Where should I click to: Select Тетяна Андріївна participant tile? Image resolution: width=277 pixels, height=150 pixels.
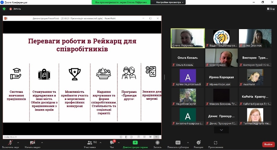(255, 116)
